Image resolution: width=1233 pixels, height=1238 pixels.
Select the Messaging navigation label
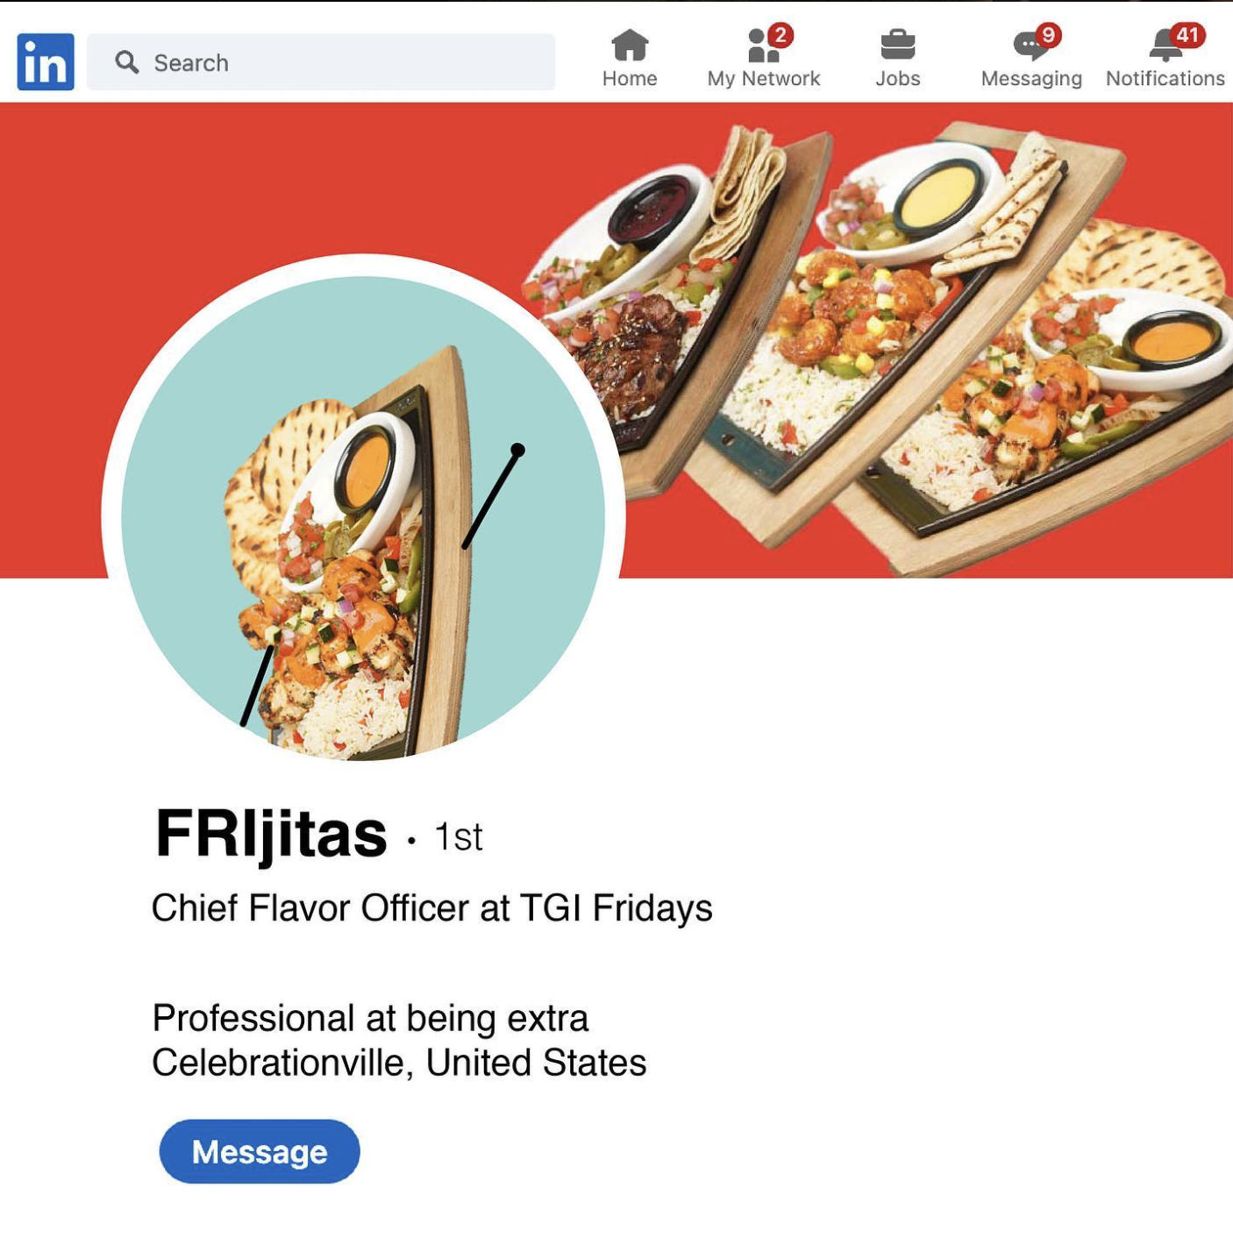coord(1031,79)
